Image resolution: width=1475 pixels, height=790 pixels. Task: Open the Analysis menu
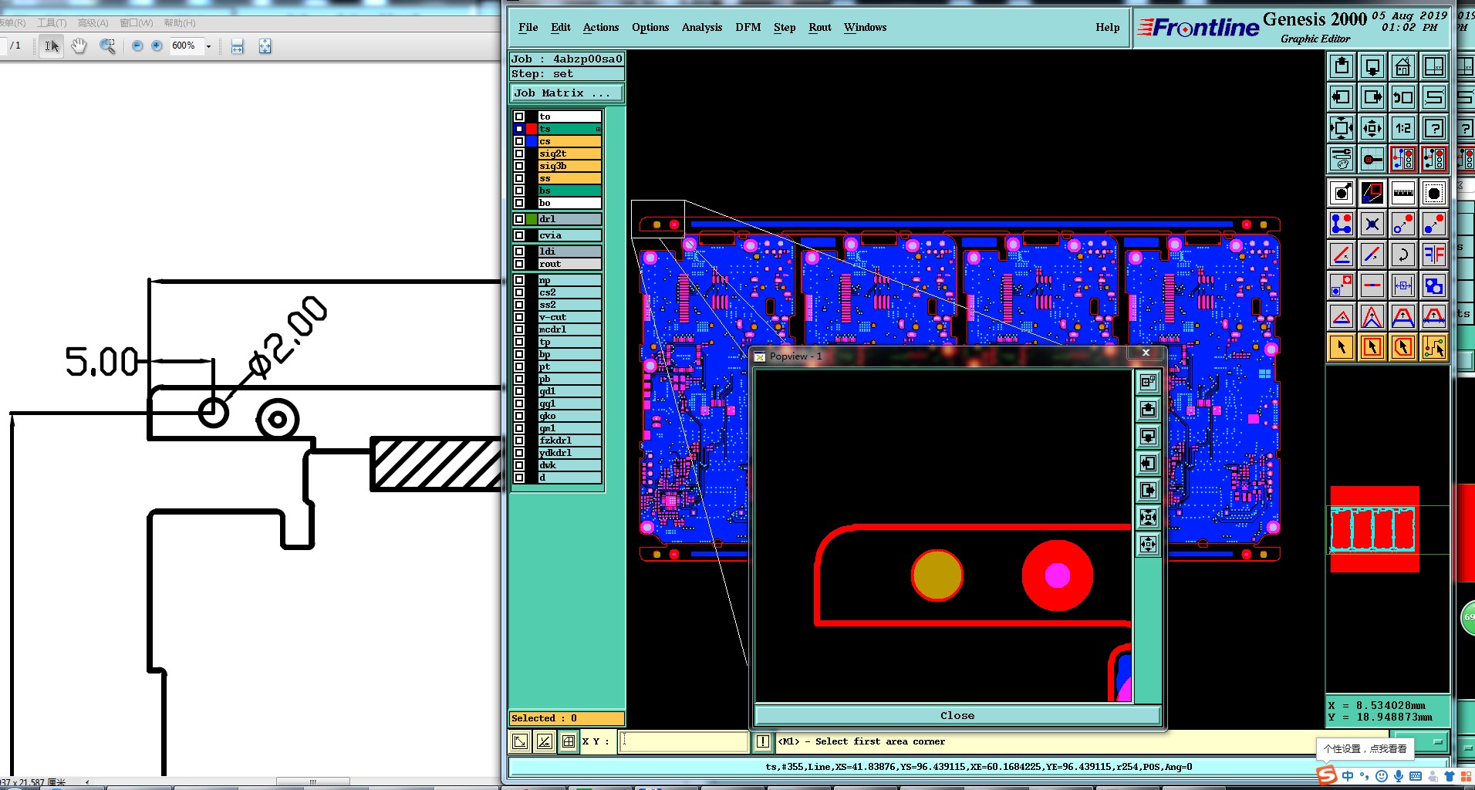[702, 27]
